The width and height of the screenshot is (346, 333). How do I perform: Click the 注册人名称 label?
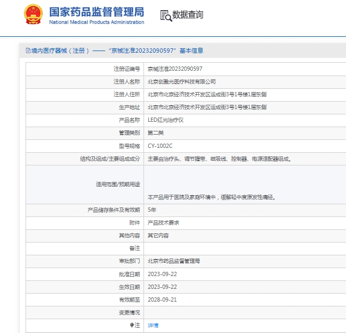click(x=126, y=82)
